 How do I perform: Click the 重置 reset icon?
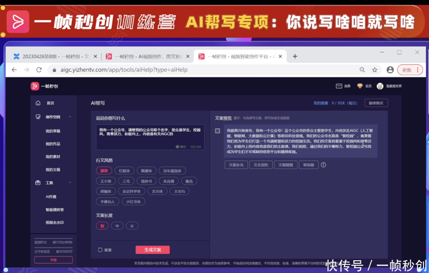pos(100,250)
